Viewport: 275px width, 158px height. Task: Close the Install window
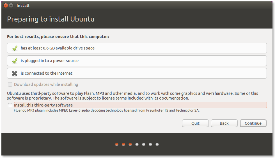click(6, 6)
